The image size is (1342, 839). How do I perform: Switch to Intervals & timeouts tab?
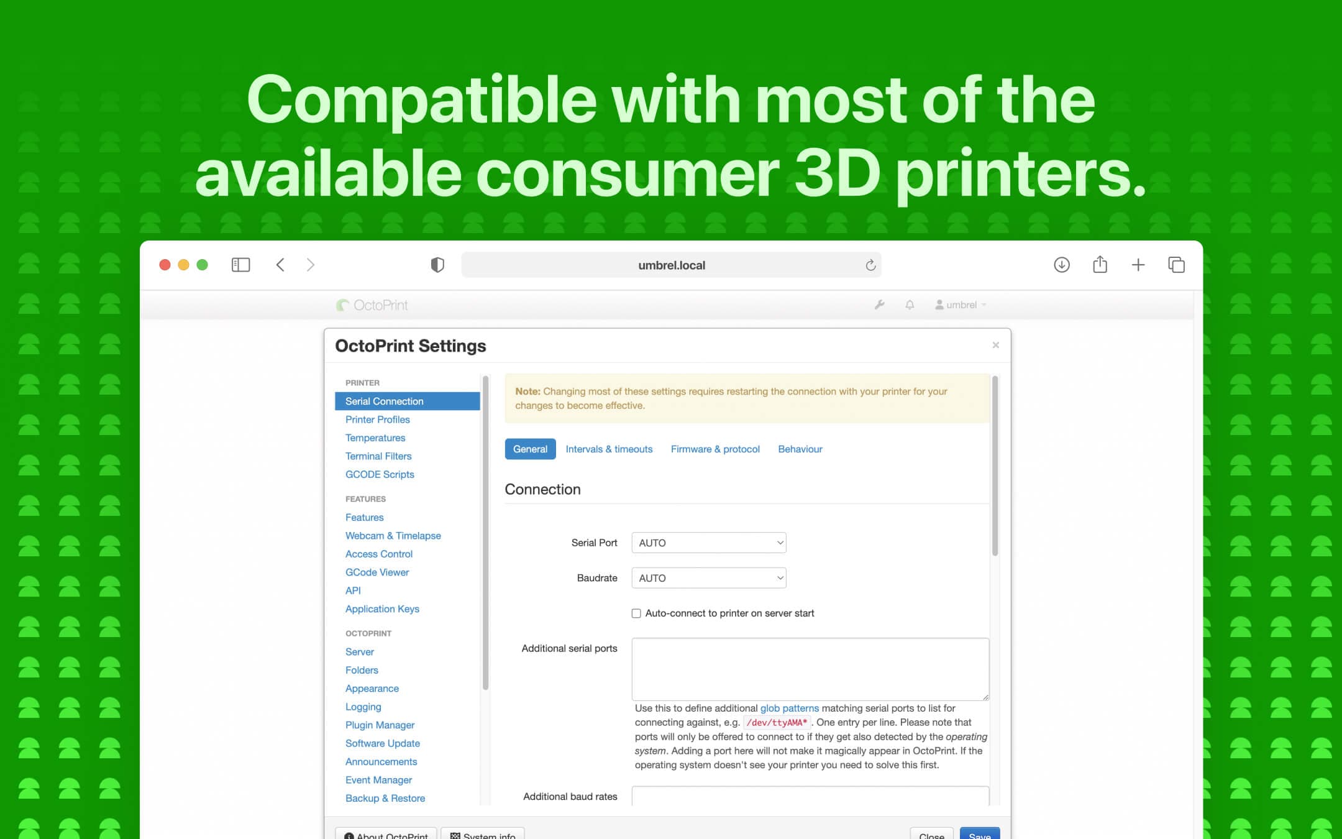pos(609,449)
